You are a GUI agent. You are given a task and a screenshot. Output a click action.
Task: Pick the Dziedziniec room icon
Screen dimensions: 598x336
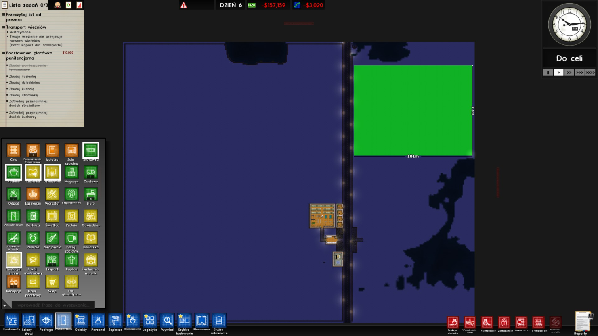pos(52,172)
